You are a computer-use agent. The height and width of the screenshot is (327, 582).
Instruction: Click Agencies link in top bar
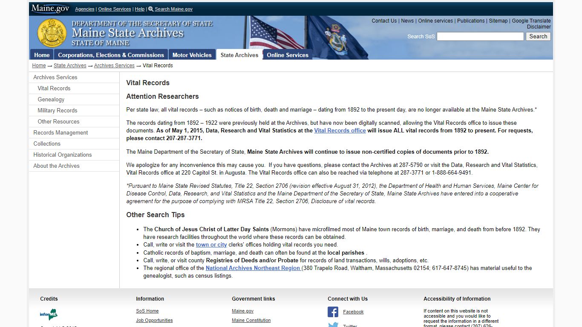click(85, 9)
